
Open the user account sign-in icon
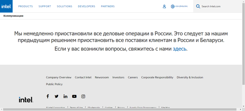click(x=164, y=6)
